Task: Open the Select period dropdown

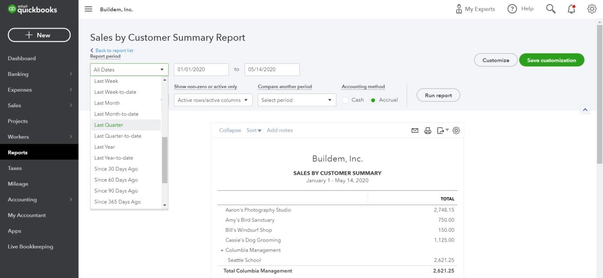Action: tap(297, 100)
